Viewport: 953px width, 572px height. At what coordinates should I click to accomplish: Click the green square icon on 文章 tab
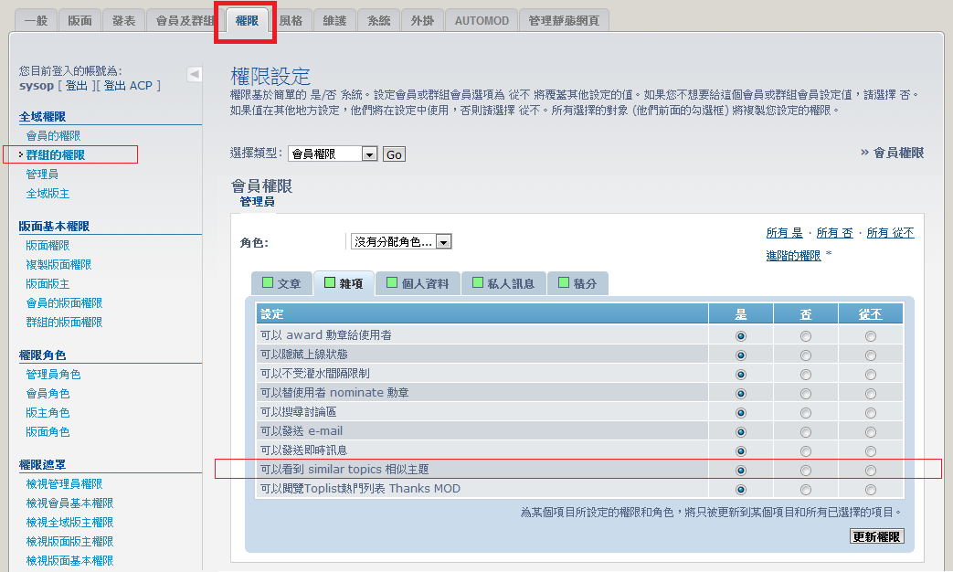coord(269,283)
